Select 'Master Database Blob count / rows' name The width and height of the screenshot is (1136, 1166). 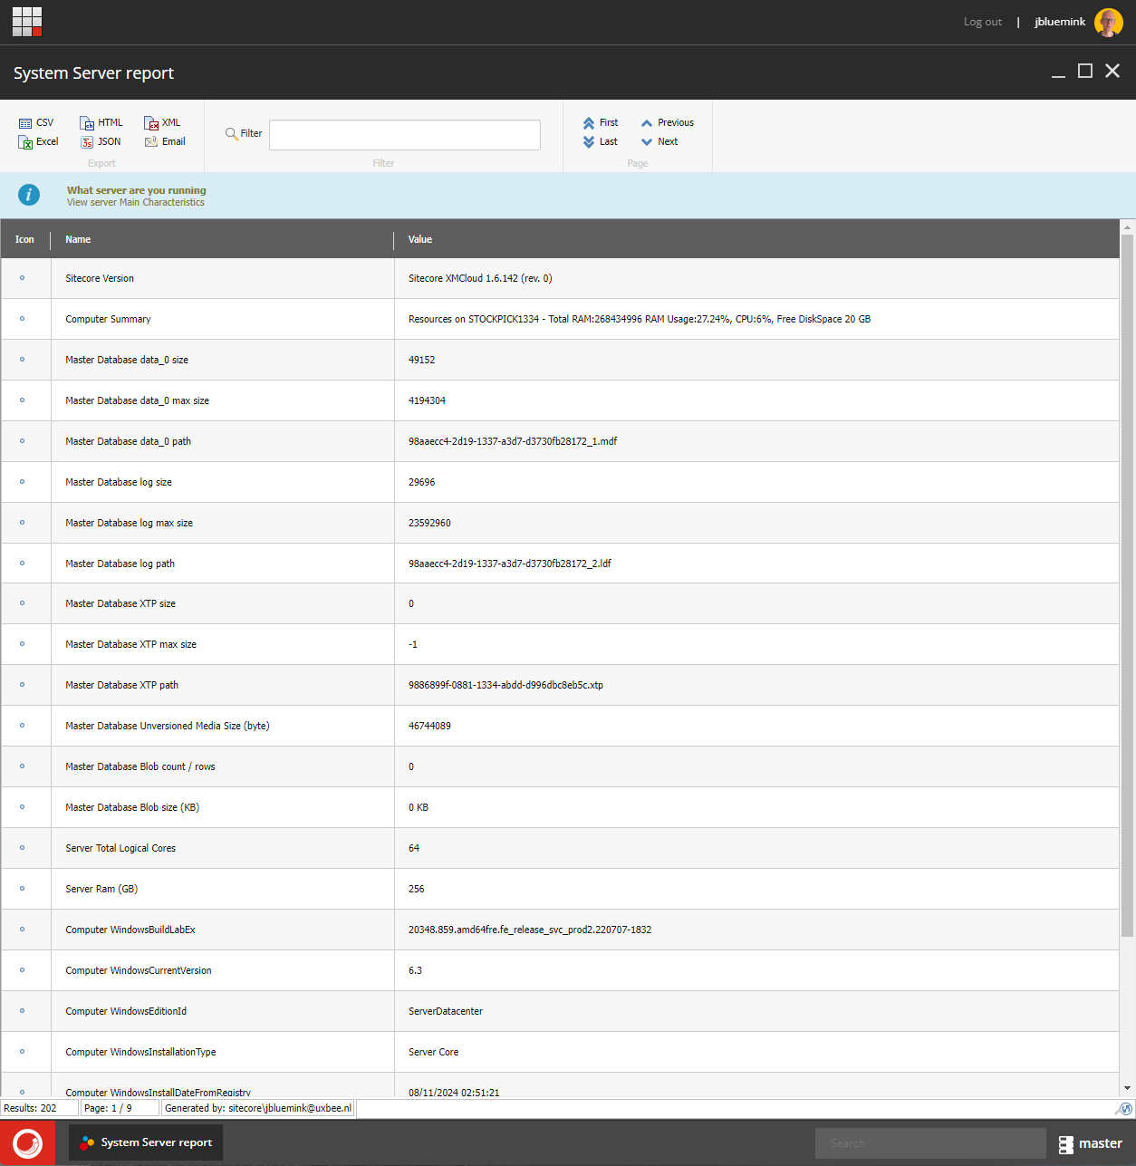click(x=140, y=766)
